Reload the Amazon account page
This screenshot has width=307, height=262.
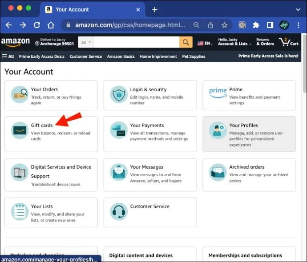pos(37,25)
